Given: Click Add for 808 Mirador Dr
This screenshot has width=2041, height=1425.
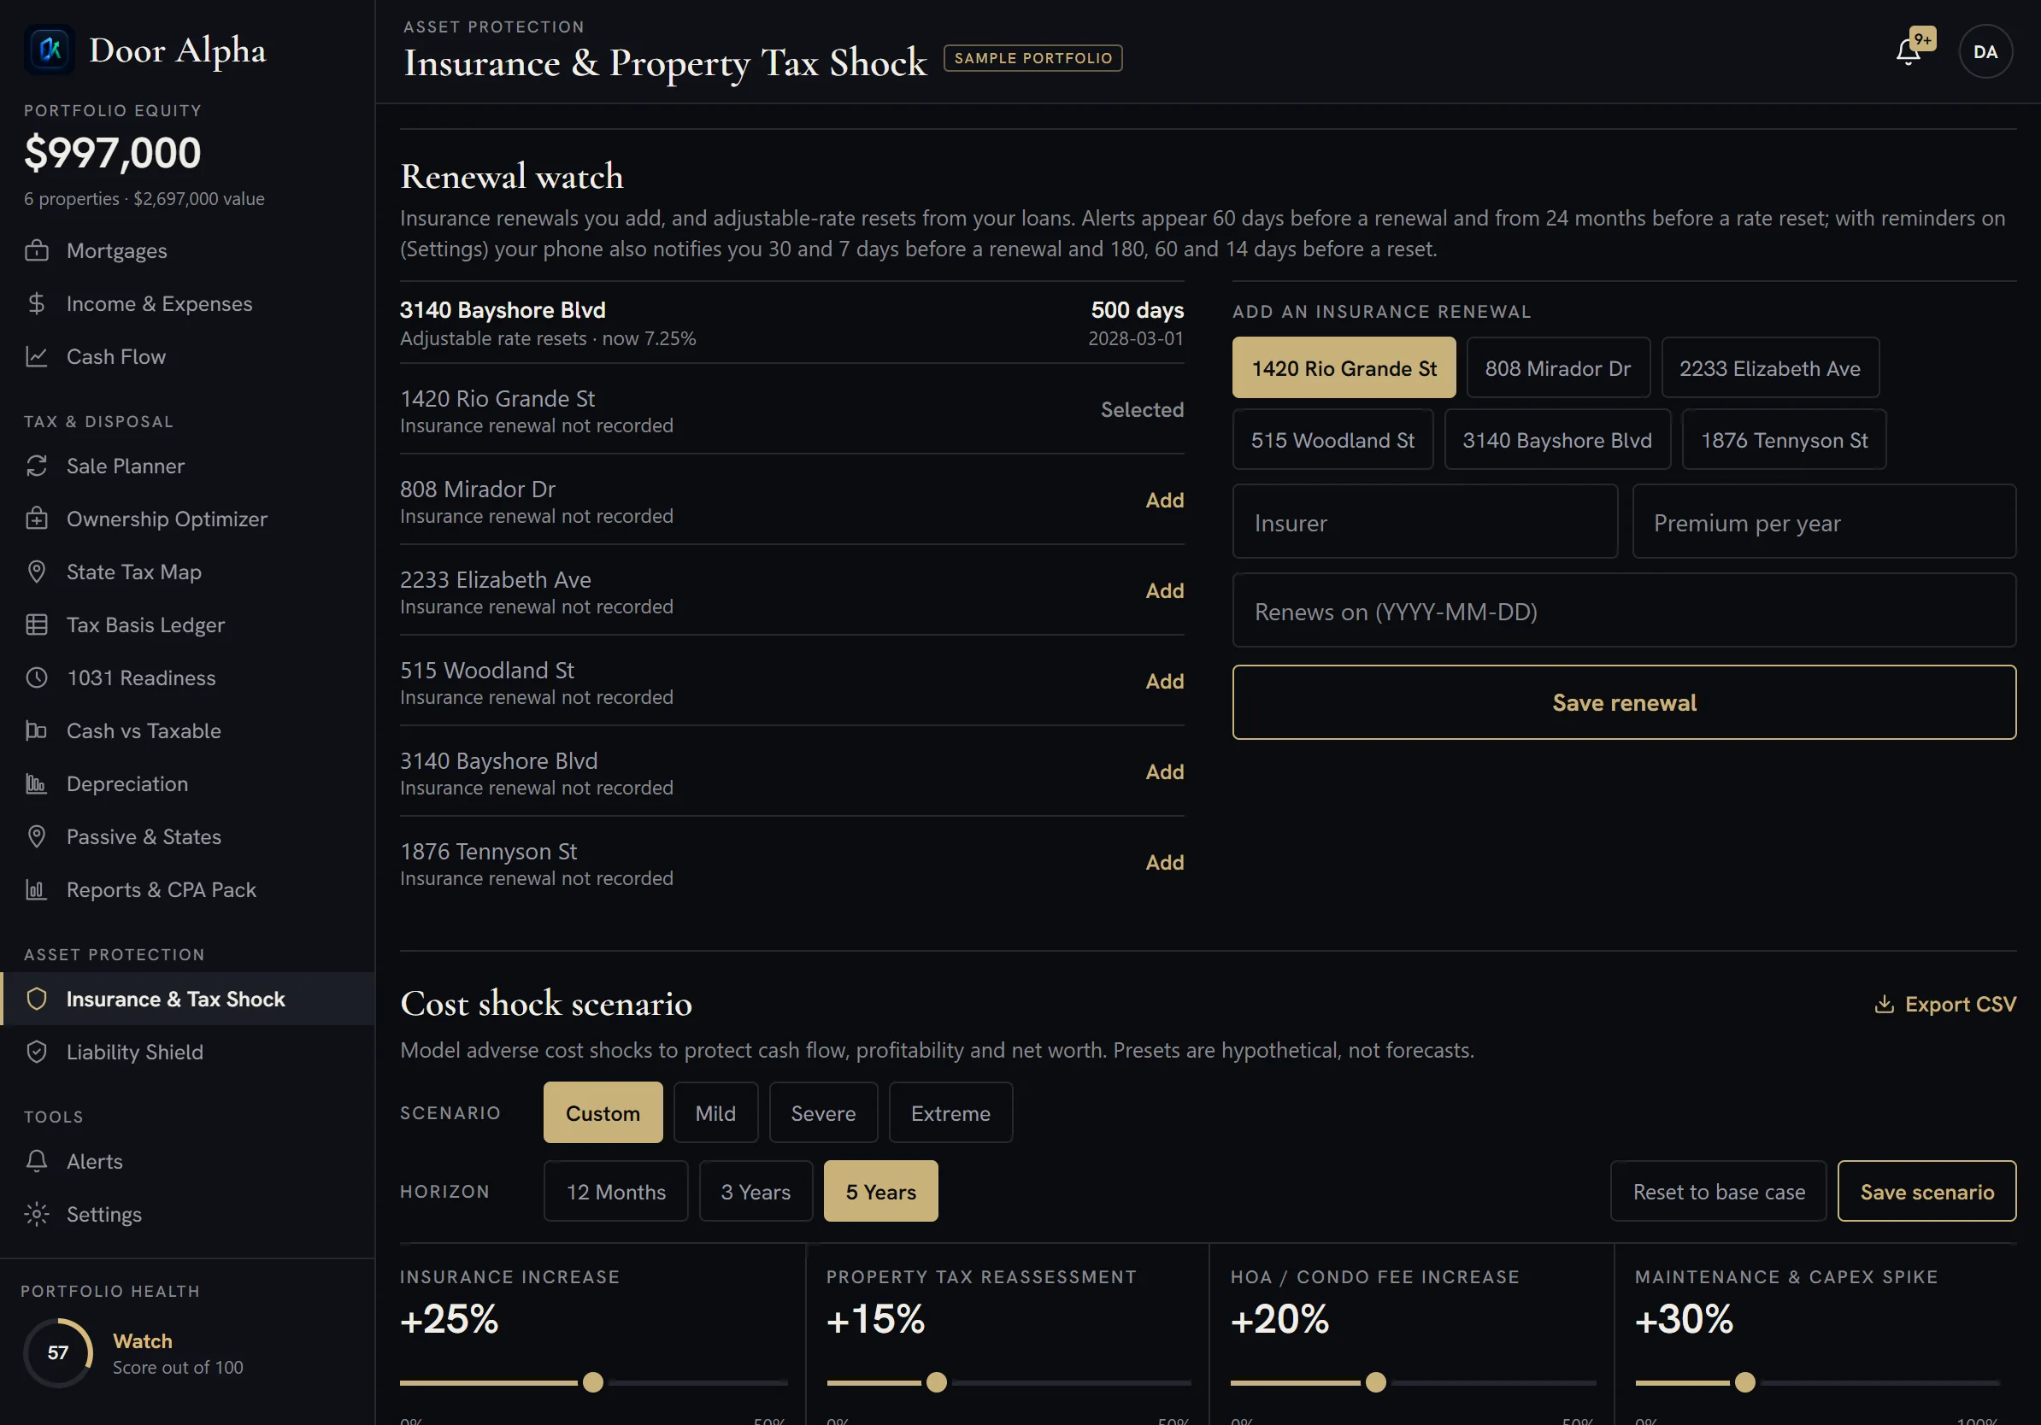Looking at the screenshot, I should tap(1164, 500).
